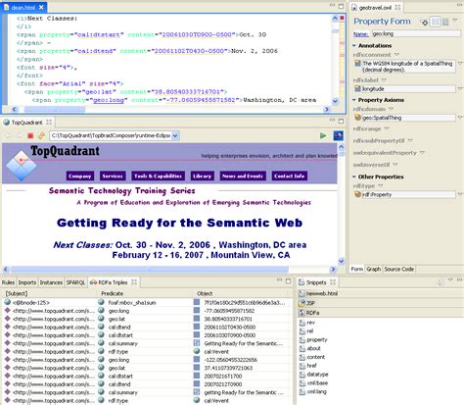Click the property snippet icon
This screenshot has width=464, height=405.
[x=302, y=340]
